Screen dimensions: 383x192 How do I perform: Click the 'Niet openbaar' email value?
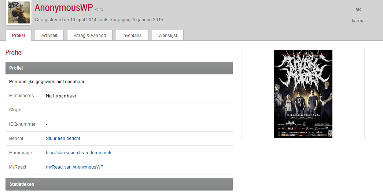point(61,96)
